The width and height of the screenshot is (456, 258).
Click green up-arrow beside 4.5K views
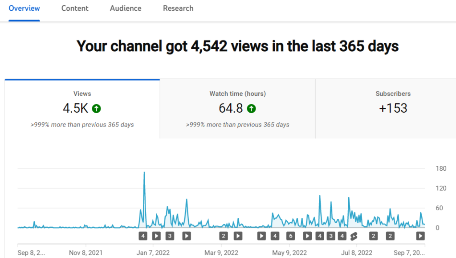tap(97, 109)
